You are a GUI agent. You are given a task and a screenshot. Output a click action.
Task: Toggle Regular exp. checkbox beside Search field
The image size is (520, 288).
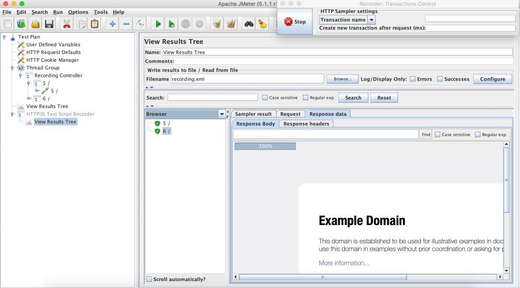pos(305,98)
